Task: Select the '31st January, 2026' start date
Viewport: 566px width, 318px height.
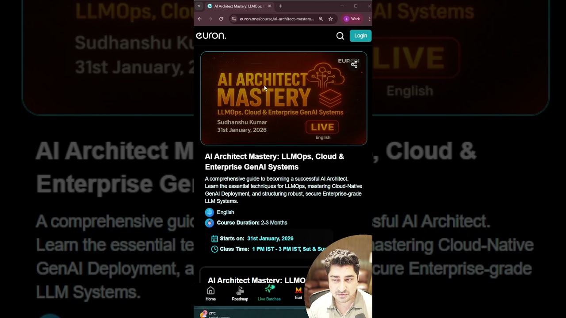Action: (270, 238)
